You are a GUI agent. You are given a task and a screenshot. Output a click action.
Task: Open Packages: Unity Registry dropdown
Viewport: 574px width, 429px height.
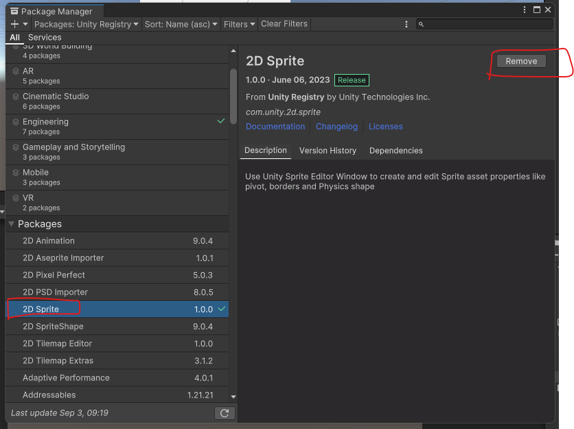(86, 24)
